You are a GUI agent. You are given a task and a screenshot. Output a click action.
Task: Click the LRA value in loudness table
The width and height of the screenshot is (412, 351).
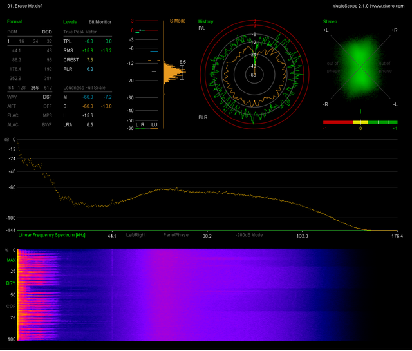coord(90,125)
